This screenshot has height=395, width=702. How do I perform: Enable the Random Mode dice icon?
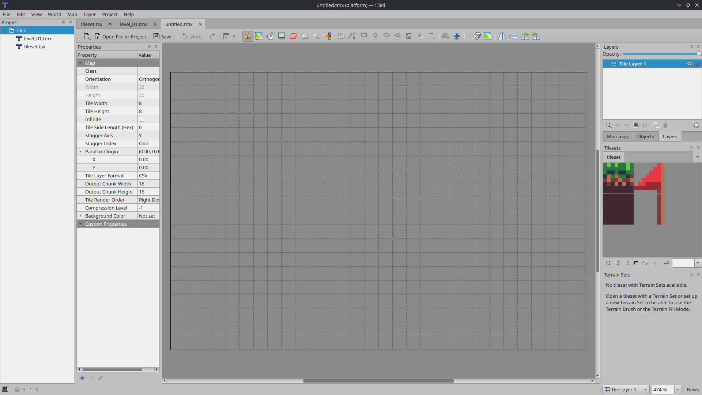(x=476, y=36)
